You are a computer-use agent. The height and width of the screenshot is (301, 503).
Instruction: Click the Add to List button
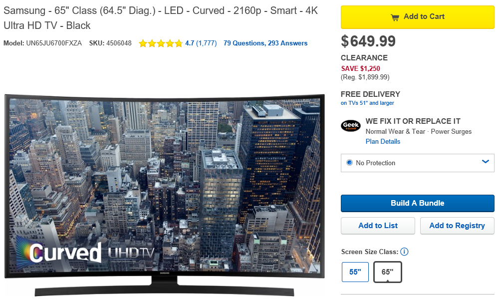[x=378, y=226]
